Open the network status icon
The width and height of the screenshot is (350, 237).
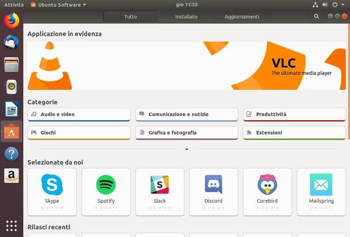click(x=315, y=5)
